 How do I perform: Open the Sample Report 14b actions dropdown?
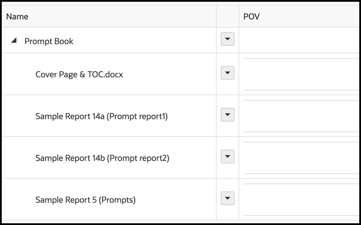tap(227, 157)
